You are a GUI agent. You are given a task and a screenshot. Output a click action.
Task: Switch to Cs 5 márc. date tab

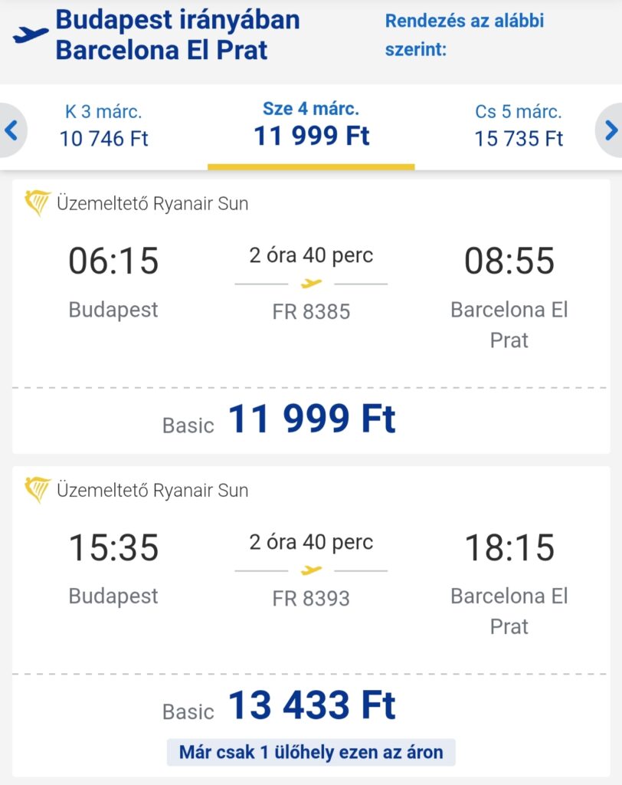point(519,125)
